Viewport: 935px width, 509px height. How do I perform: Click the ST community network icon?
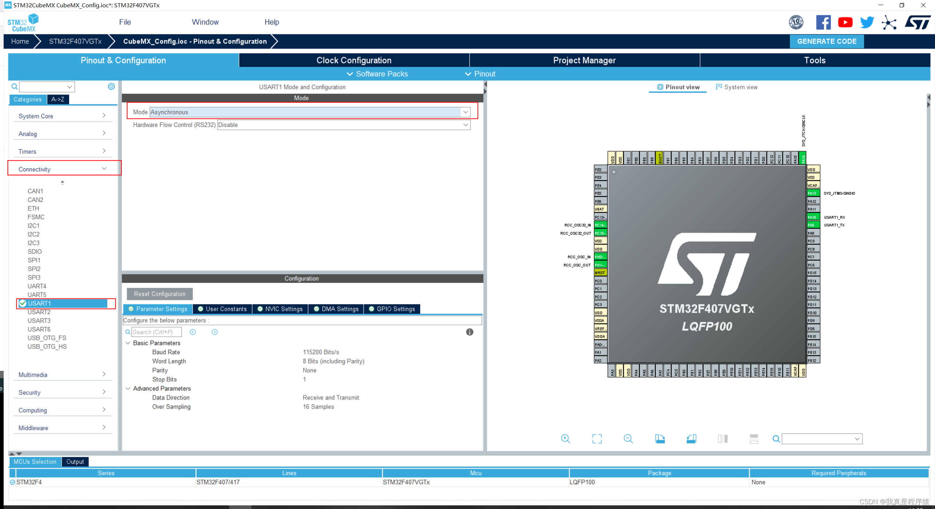889,23
